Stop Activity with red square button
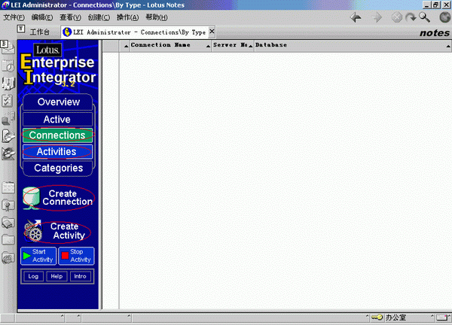The image size is (452, 325). pos(76,256)
